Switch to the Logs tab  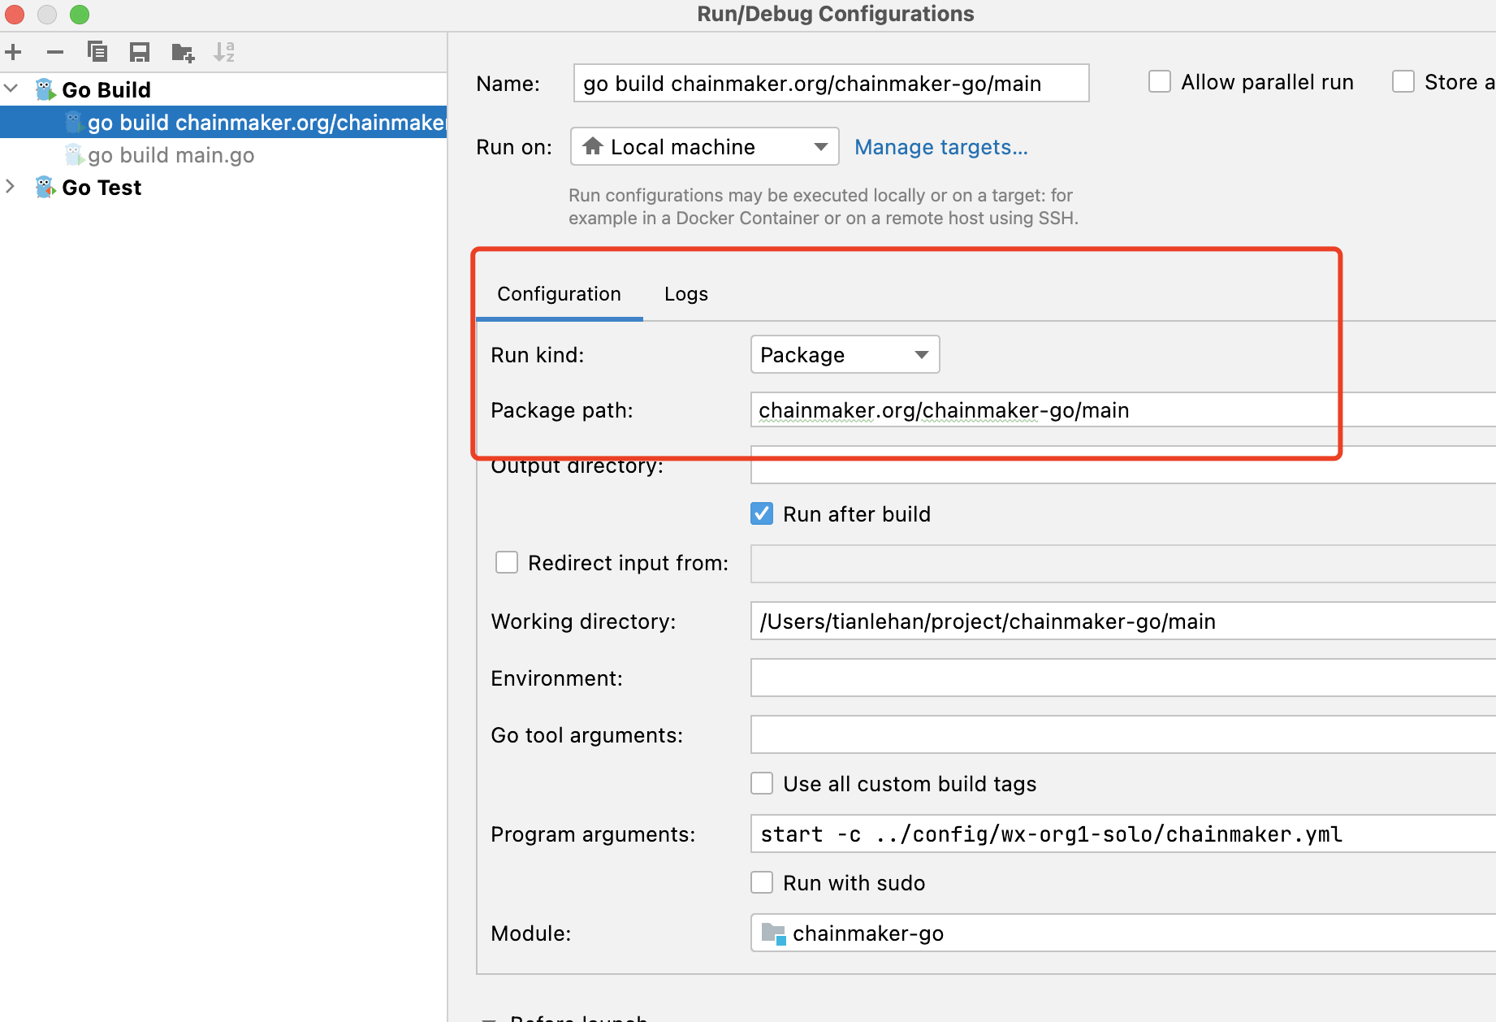685,294
